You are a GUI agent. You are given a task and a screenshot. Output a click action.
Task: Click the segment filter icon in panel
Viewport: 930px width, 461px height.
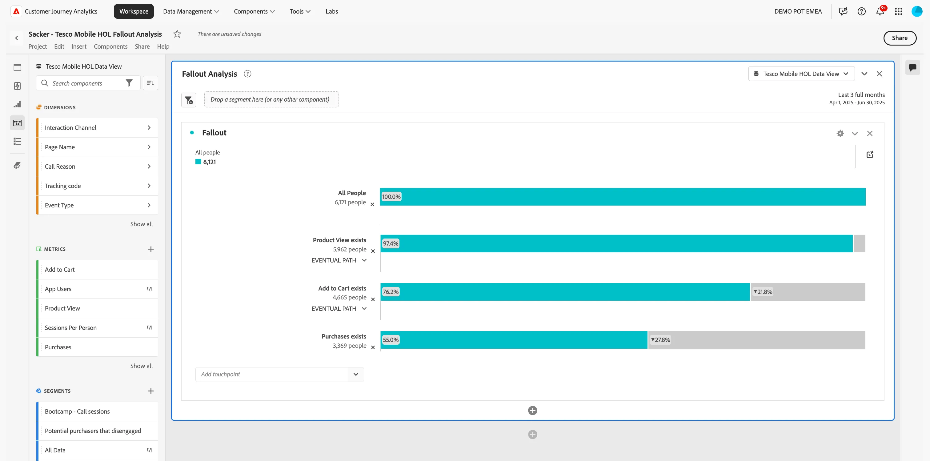[x=188, y=100]
